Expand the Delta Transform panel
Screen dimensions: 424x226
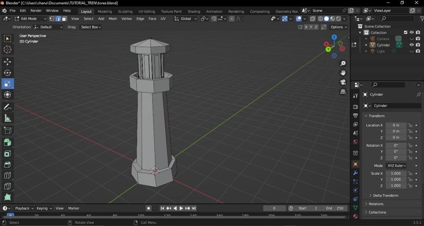(385, 195)
